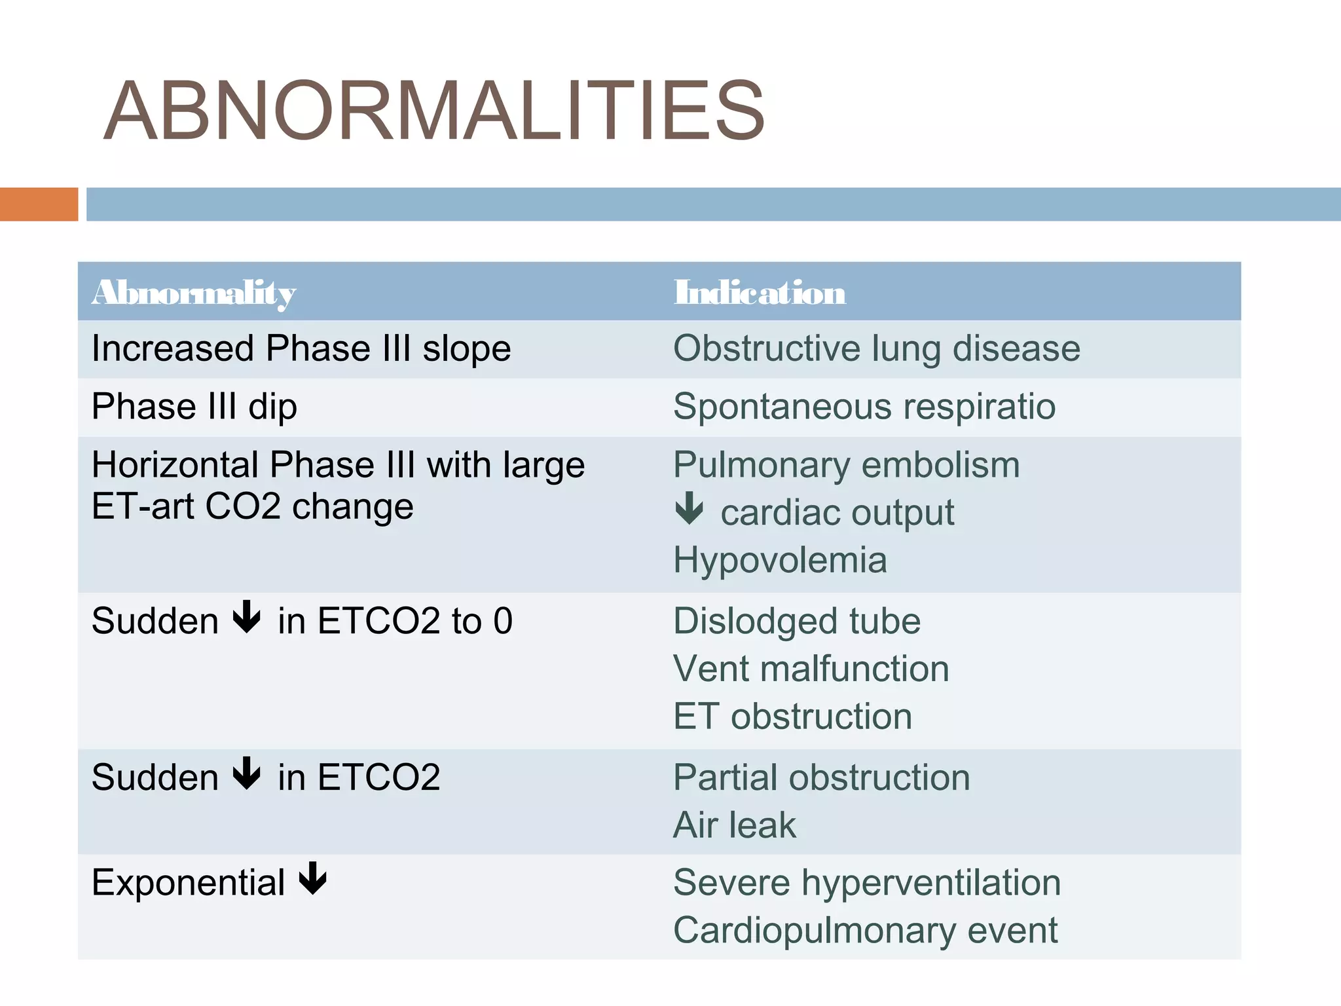The height and width of the screenshot is (1006, 1341).
Task: Click the "Vent malfunction" text
Action: pos(811,669)
